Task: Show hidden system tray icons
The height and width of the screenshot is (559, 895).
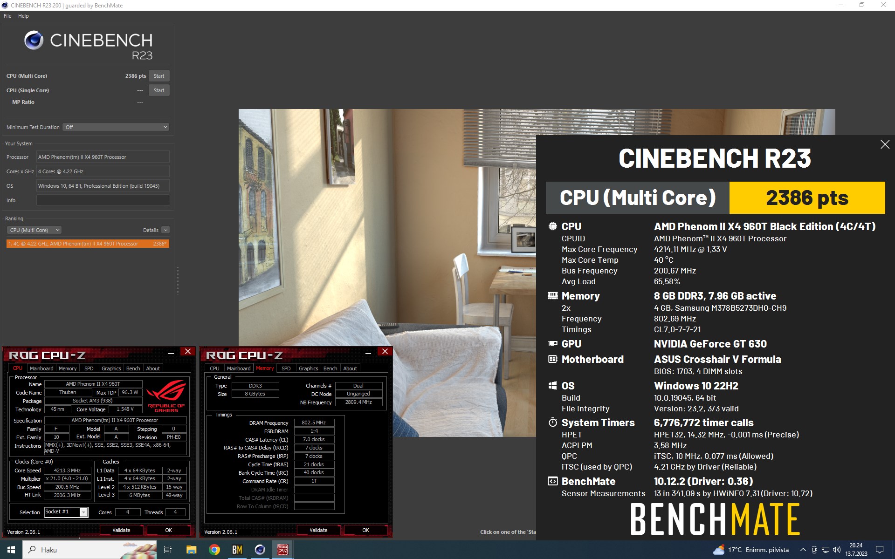Action: click(803, 550)
